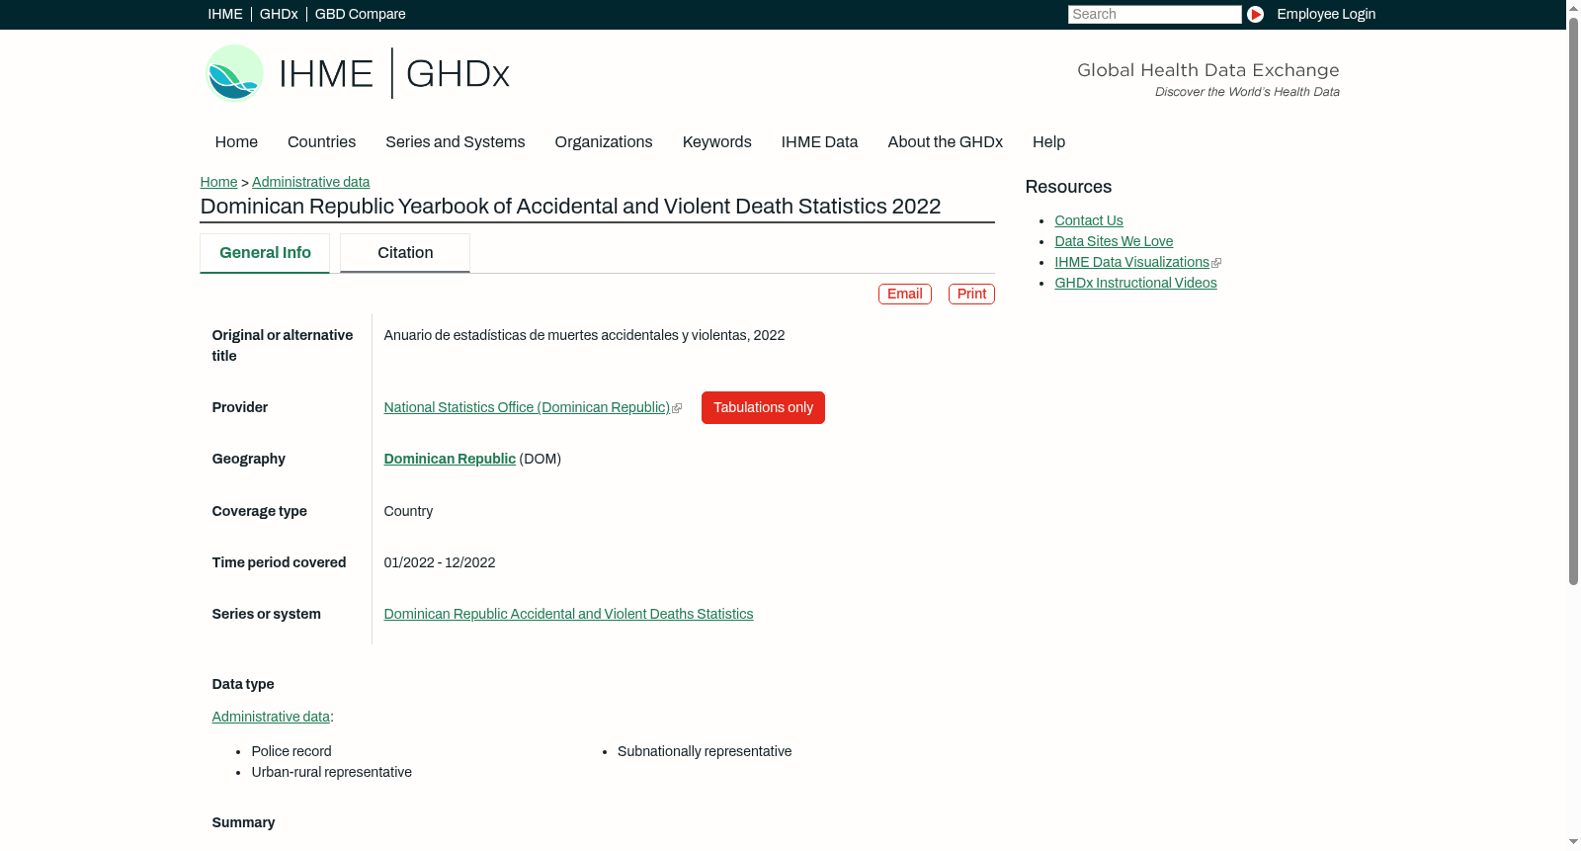The width and height of the screenshot is (1581, 851).
Task: Open GHDx Instructional Videos link
Action: pos(1135,283)
